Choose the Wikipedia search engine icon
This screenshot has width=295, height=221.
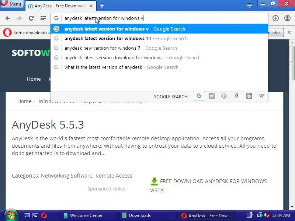tap(261, 96)
